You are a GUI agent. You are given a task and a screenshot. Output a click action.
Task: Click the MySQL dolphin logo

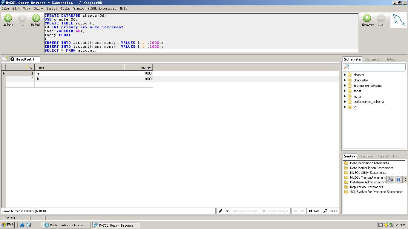pos(398,20)
